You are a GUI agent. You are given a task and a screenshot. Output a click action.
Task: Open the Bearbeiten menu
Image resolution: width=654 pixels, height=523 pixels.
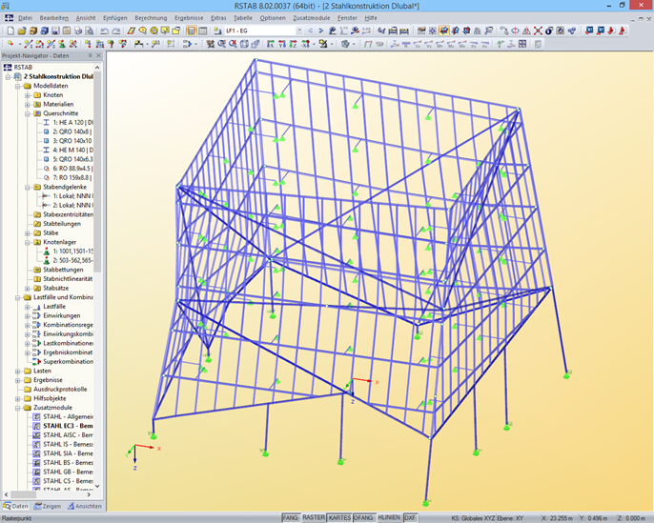53,18
